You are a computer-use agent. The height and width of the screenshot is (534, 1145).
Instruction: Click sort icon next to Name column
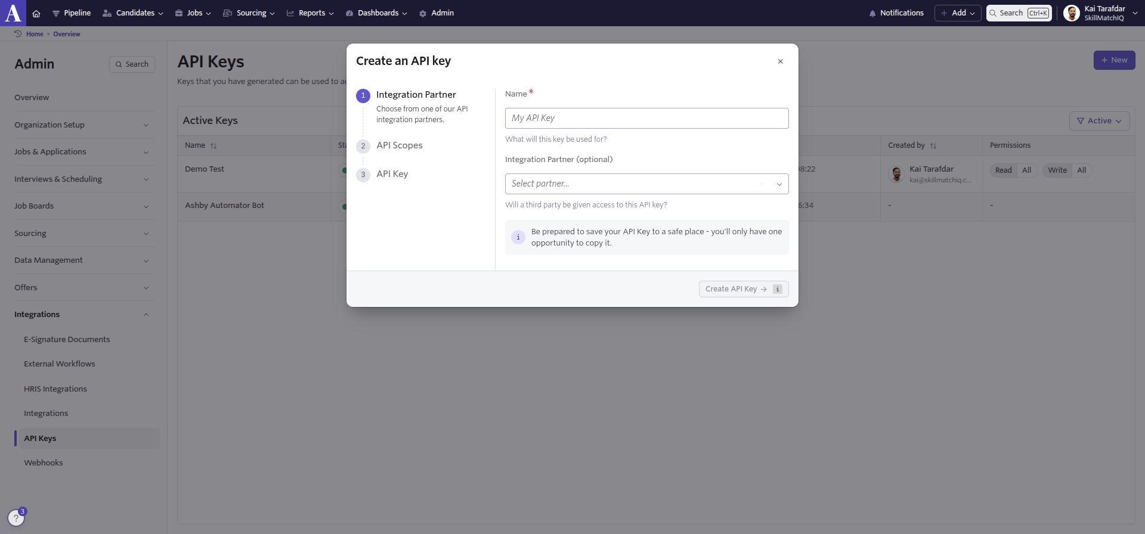point(213,145)
